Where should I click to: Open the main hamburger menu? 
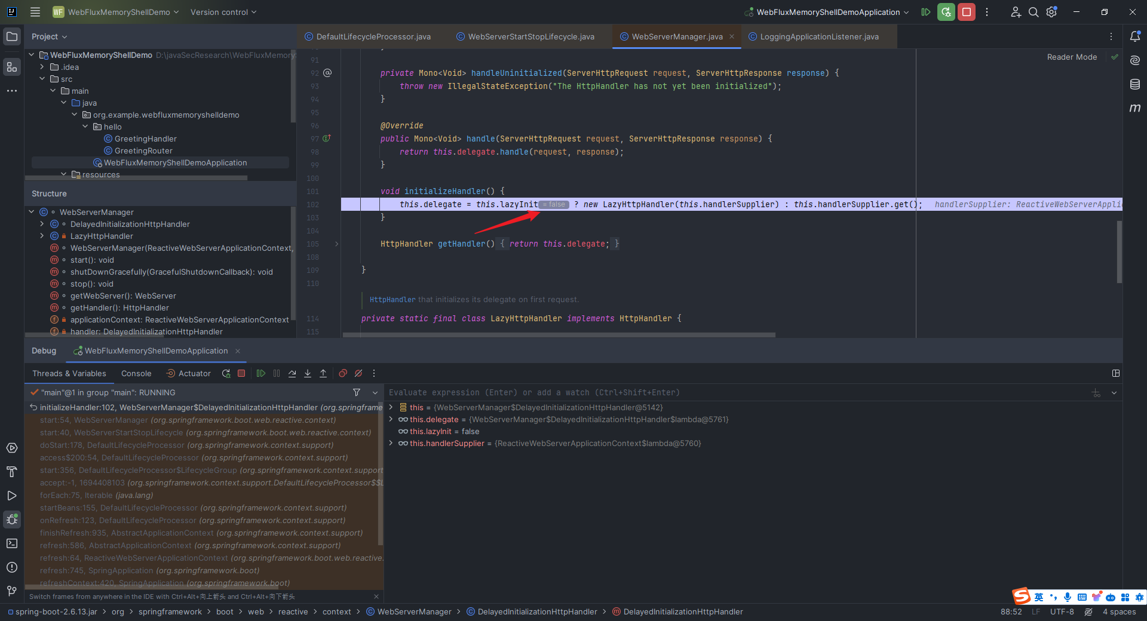click(35, 12)
